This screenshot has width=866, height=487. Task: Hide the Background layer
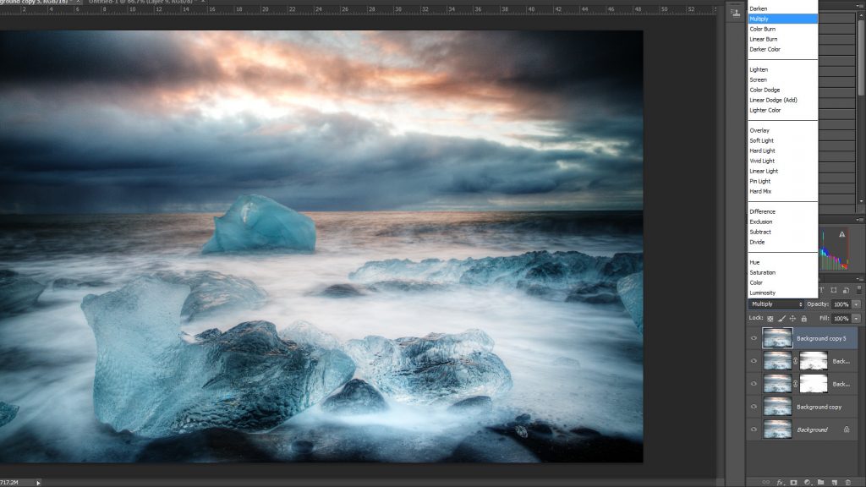click(x=754, y=430)
